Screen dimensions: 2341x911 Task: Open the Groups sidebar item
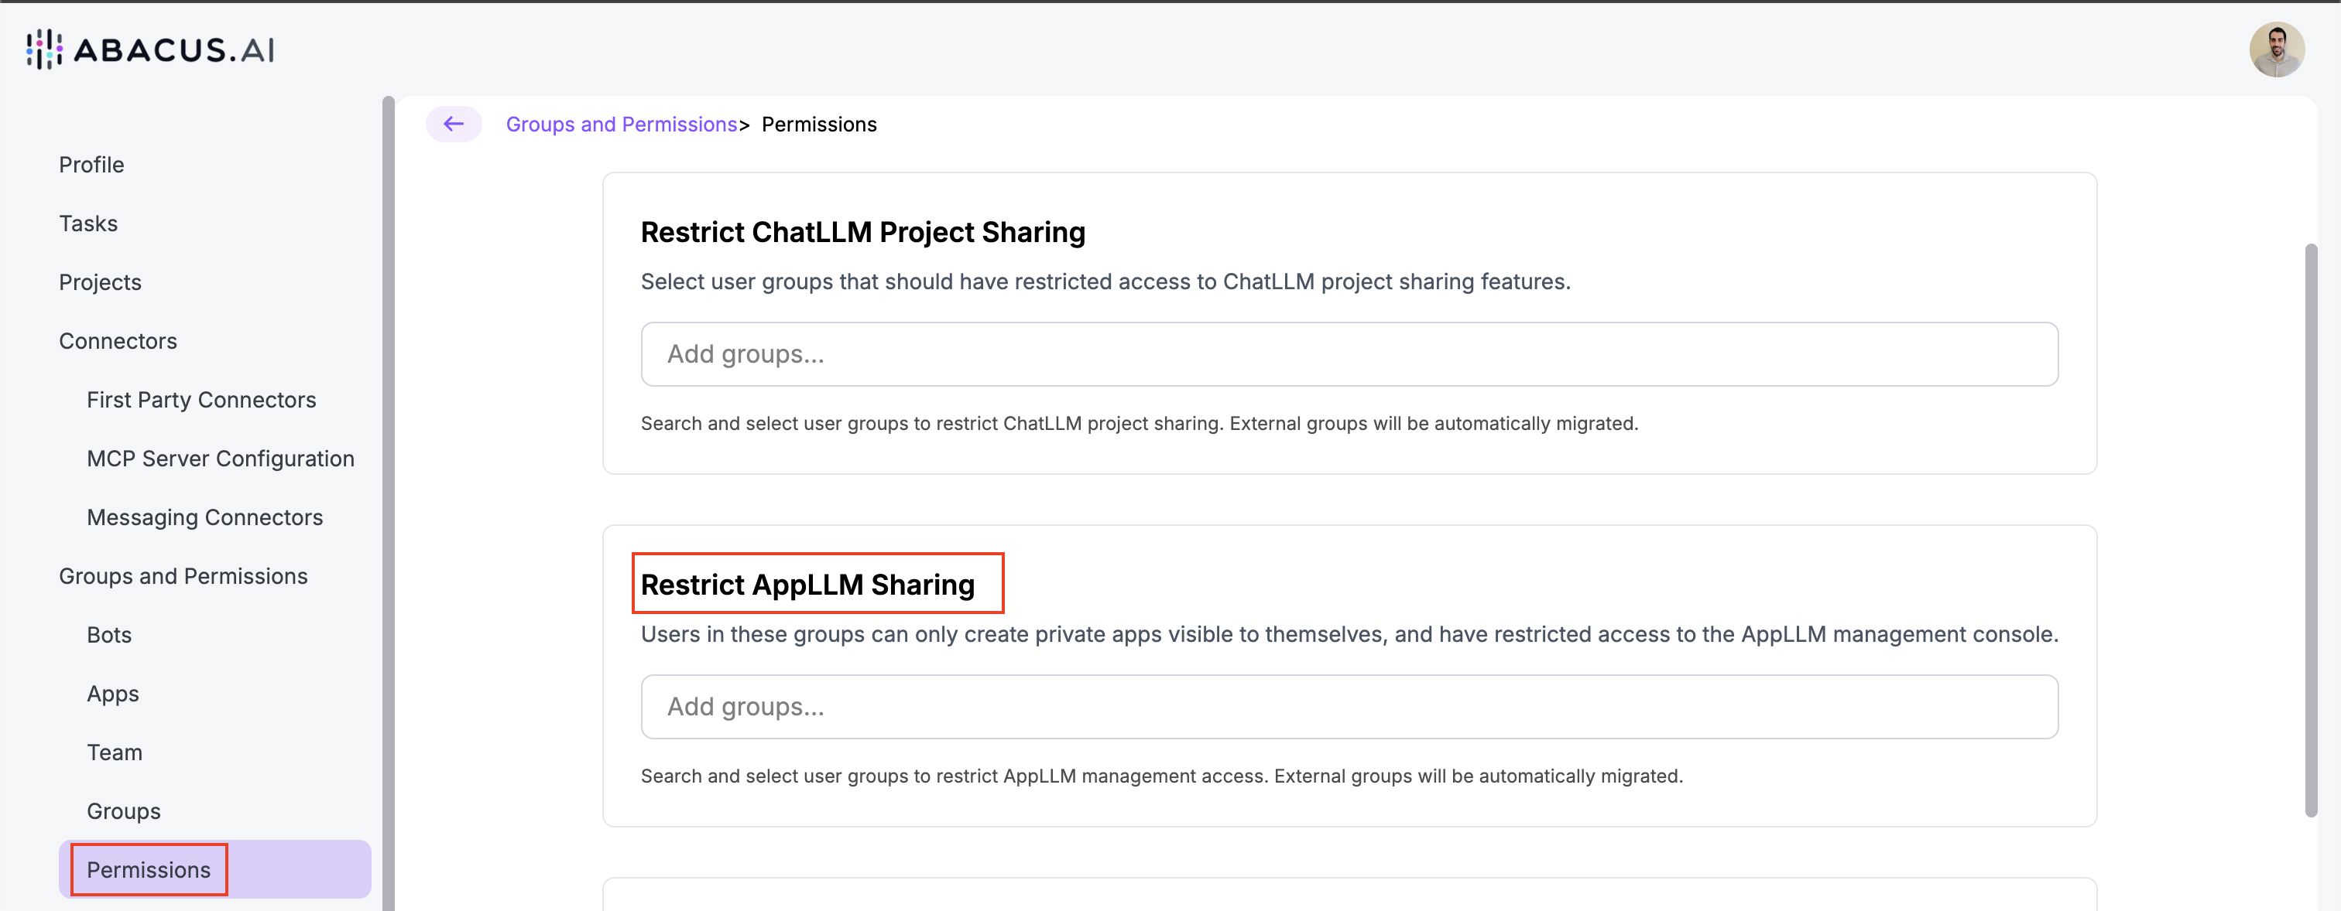124,811
